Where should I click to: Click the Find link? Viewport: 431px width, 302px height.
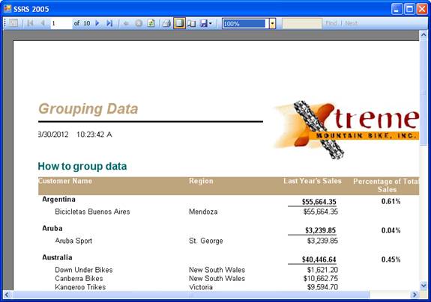(331, 23)
